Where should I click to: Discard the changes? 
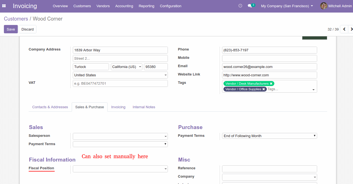[x=28, y=29]
